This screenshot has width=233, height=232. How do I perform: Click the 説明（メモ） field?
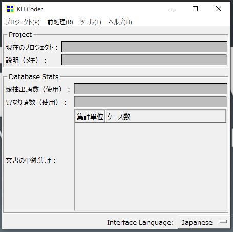[x=144, y=60]
